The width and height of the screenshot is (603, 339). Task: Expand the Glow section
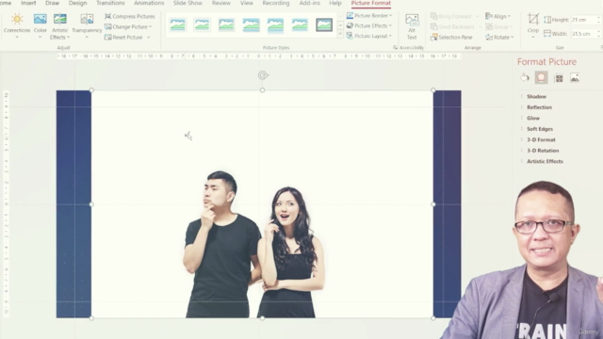[533, 118]
